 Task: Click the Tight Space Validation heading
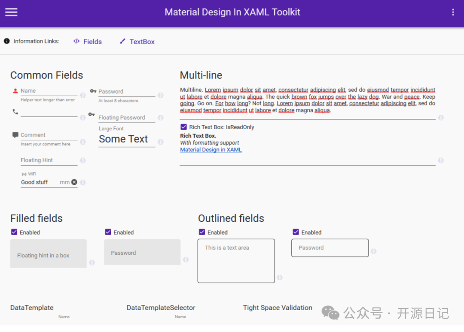point(278,308)
